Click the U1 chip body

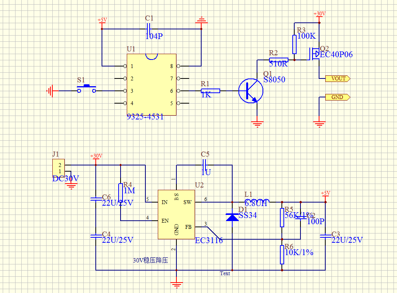coord(151,84)
